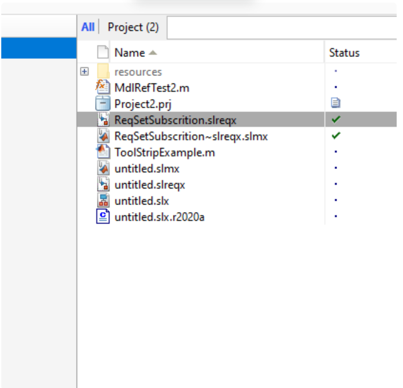Image resolution: width=403 pixels, height=388 pixels.
Task: Click the status icon for Project2.prj
Action: 336,104
